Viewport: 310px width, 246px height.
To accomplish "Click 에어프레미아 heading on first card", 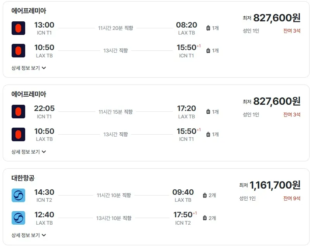I will tap(29, 10).
